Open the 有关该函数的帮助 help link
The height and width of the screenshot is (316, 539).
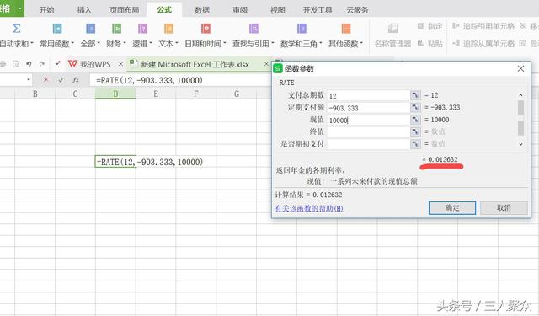pos(309,208)
